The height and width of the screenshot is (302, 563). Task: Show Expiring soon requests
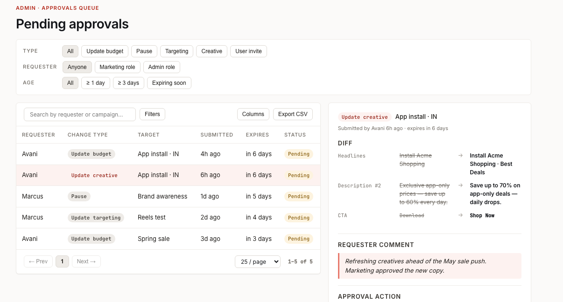169,83
